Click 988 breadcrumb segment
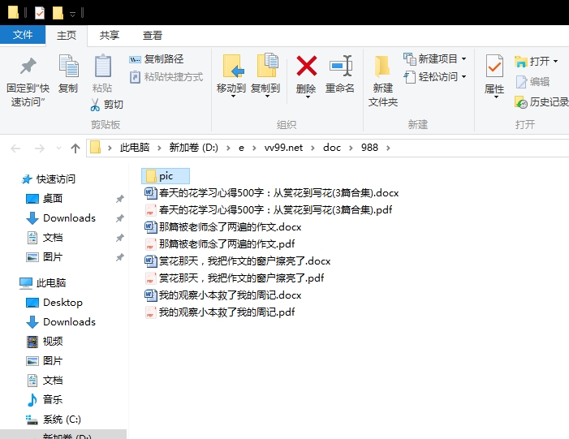This screenshot has height=439, width=569. [369, 148]
